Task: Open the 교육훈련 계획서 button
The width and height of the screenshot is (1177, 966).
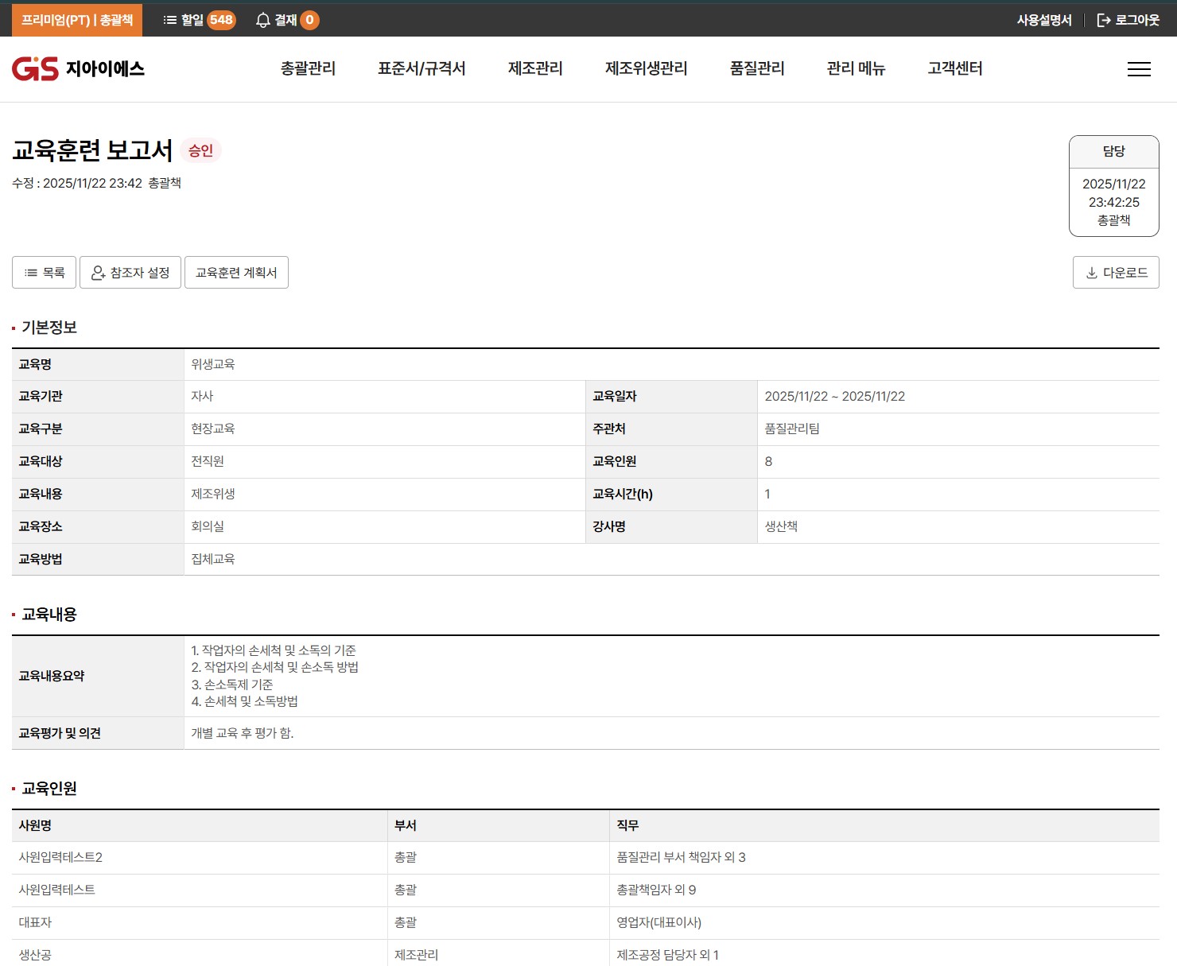Action: coord(236,273)
